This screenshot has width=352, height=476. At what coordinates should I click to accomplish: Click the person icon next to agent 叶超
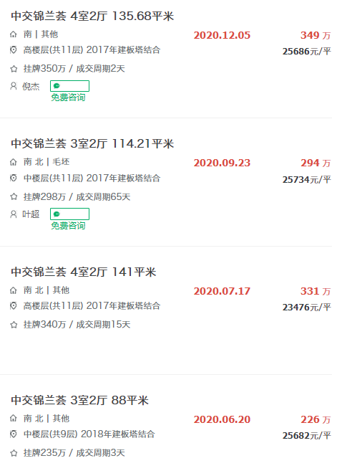(14, 214)
